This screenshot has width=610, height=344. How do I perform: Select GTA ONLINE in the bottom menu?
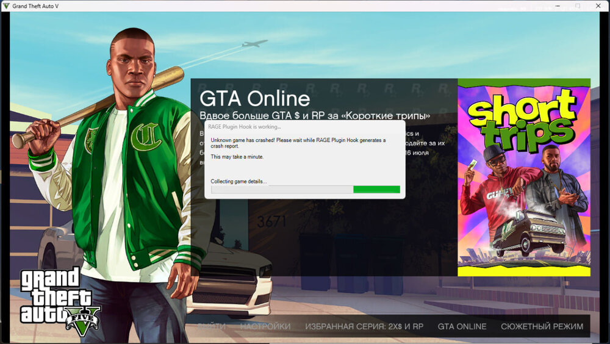click(x=462, y=326)
